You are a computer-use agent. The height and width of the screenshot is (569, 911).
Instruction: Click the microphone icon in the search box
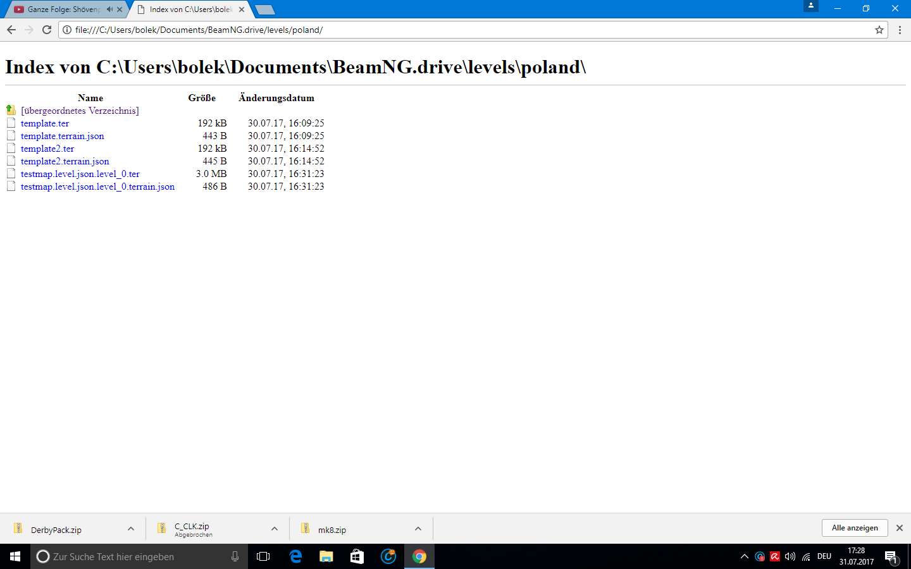pos(235,556)
